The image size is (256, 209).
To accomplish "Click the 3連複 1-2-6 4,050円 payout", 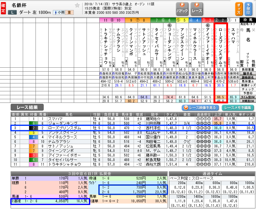I will click(49, 201).
